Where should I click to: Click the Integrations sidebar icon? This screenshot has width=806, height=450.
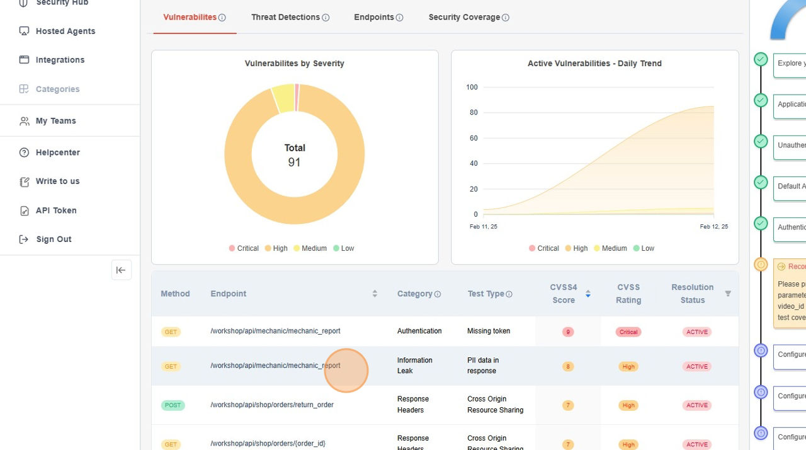24,60
